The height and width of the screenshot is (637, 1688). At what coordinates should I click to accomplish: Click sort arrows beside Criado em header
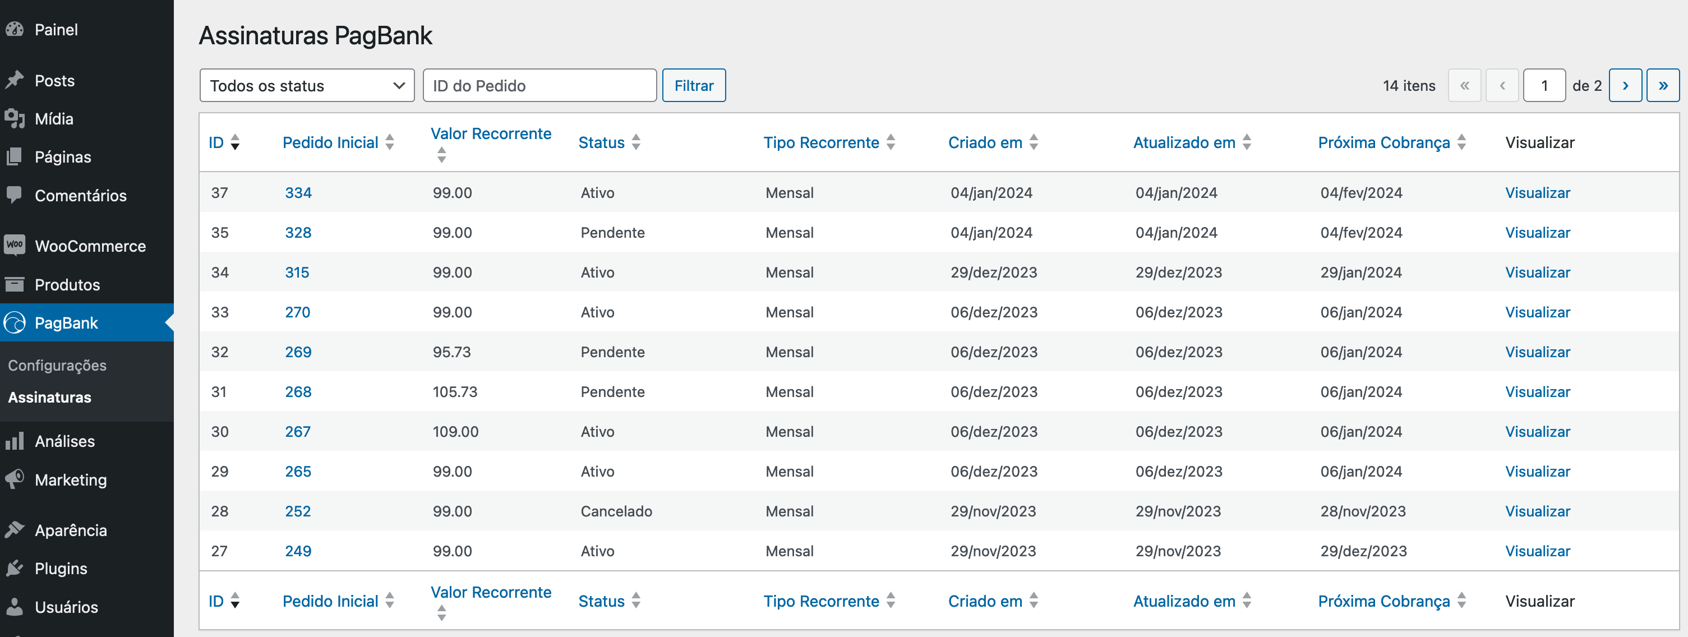coord(1034,142)
